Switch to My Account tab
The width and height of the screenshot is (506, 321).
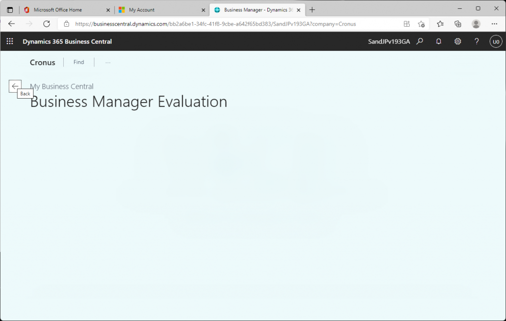(x=162, y=10)
